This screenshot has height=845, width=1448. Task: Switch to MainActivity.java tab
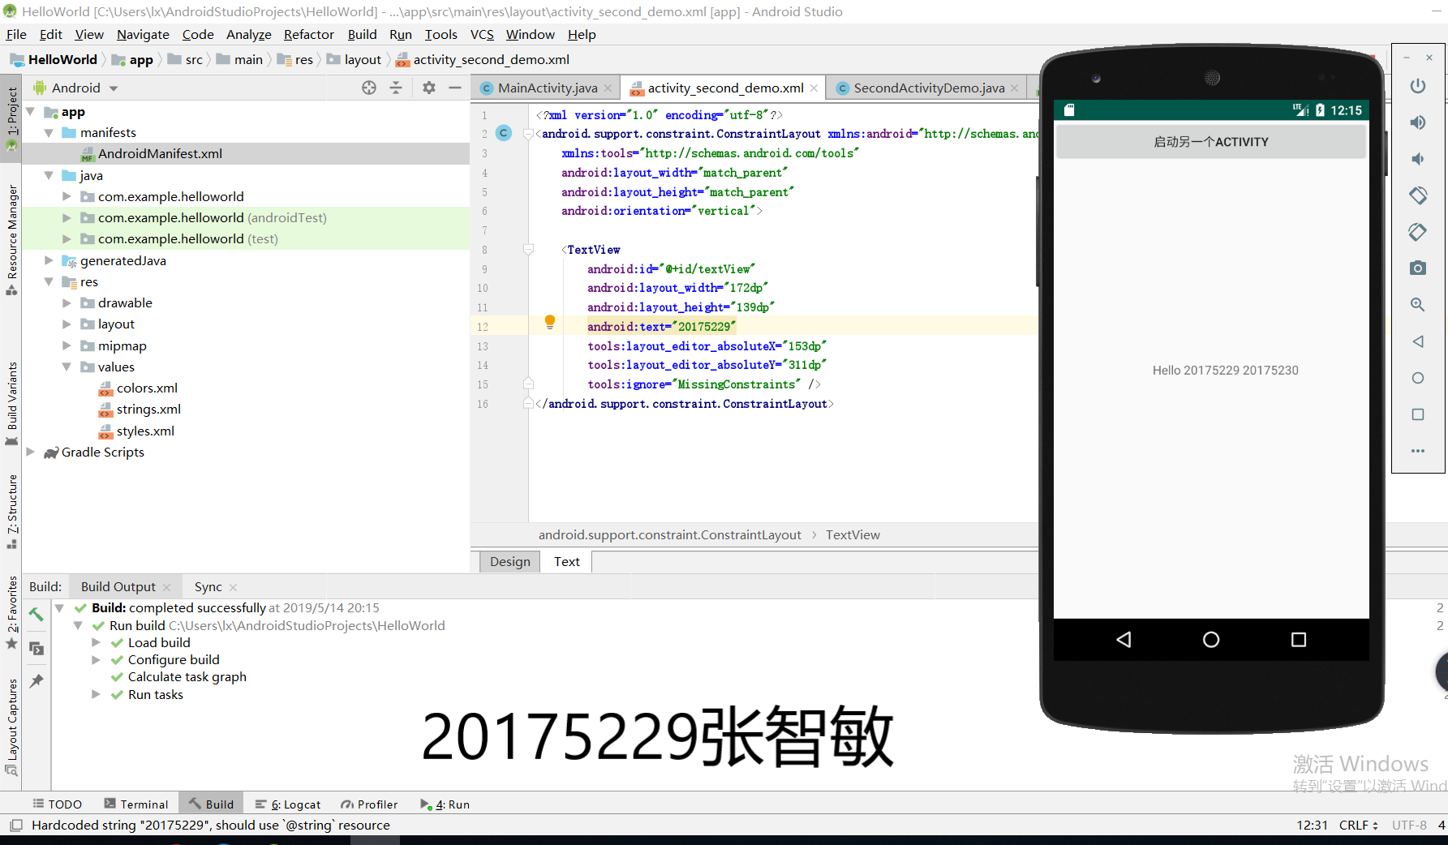(x=547, y=88)
